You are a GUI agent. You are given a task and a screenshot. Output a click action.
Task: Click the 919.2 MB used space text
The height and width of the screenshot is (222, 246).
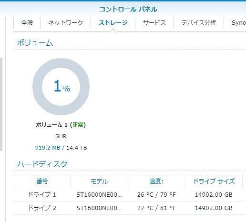click(x=48, y=148)
